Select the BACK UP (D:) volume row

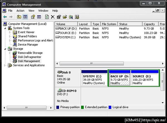(x=110, y=29)
